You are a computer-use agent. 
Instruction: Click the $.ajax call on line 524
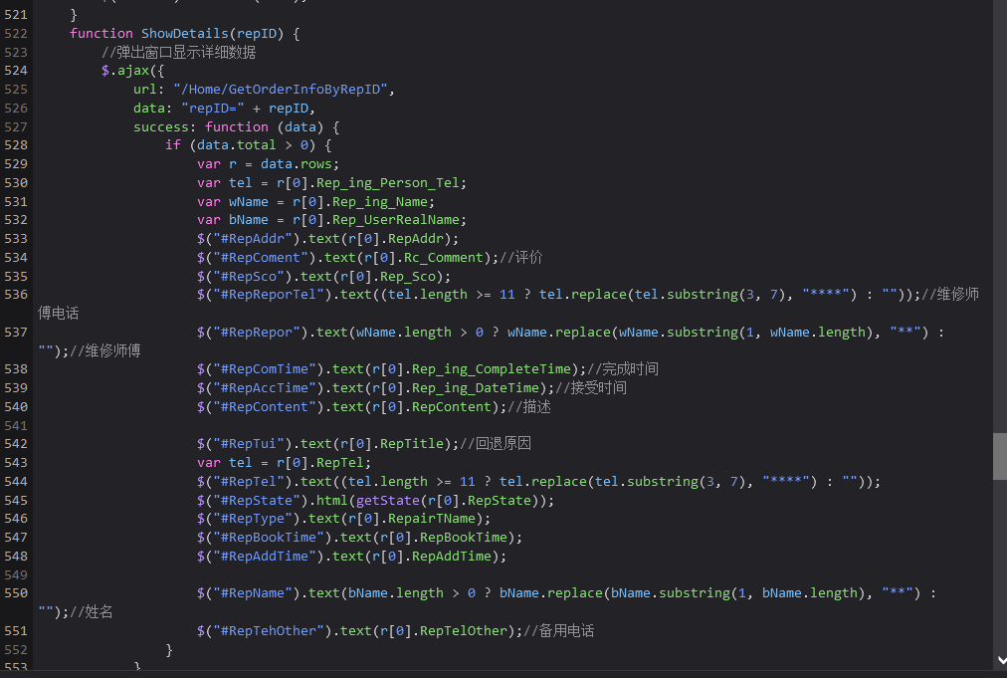(132, 71)
